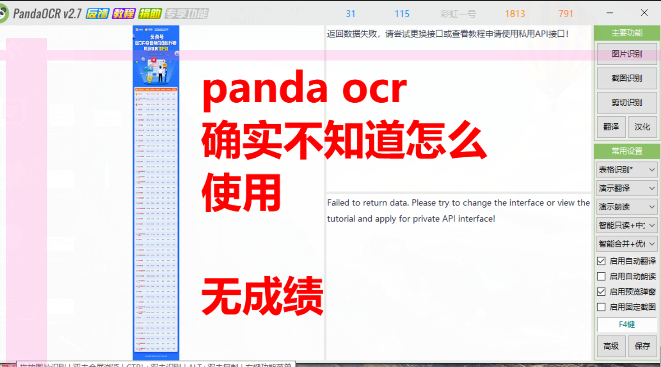Expand the 演示朗读 dropdown
The image size is (661, 367).
pos(626,207)
